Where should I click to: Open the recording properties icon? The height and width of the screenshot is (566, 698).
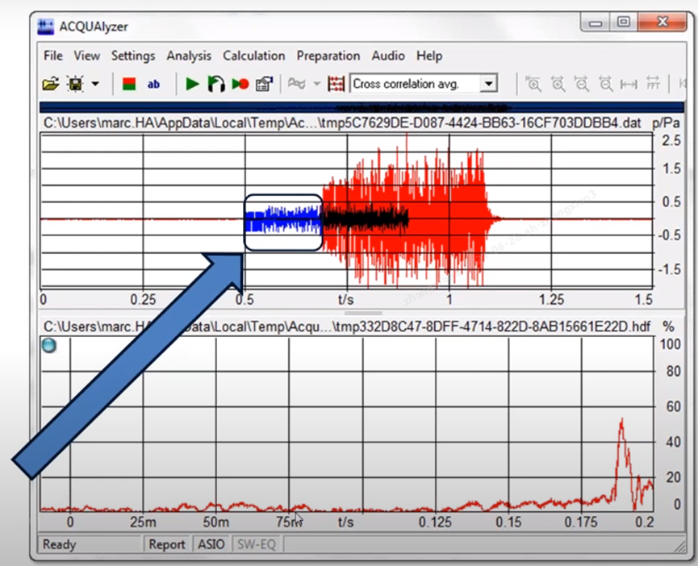point(265,84)
